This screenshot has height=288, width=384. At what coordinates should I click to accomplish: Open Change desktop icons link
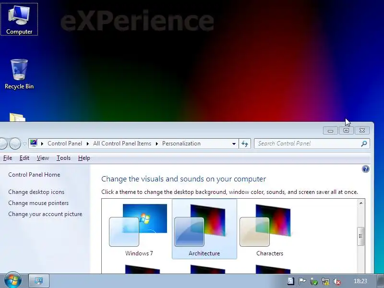point(36,192)
